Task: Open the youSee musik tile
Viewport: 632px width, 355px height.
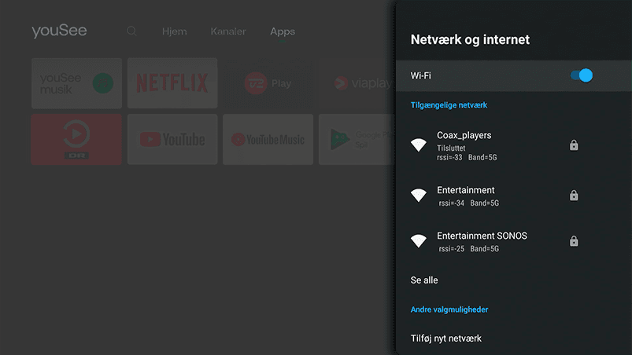Action: pyautogui.click(x=76, y=83)
